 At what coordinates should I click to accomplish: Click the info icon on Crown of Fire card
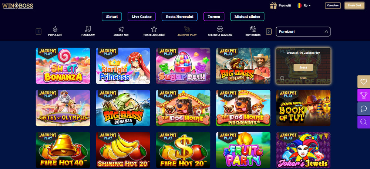tap(282, 78)
